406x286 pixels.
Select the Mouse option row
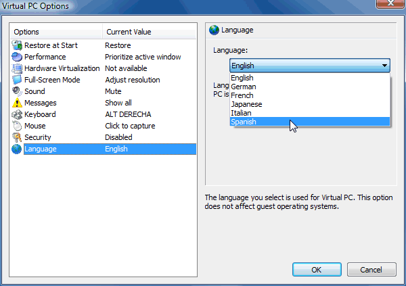point(104,126)
